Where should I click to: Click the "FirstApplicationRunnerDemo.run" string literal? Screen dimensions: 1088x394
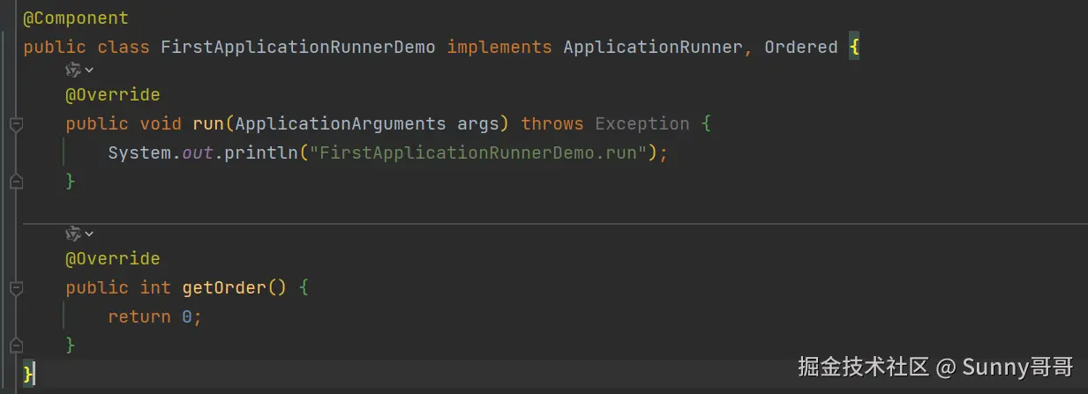(478, 152)
